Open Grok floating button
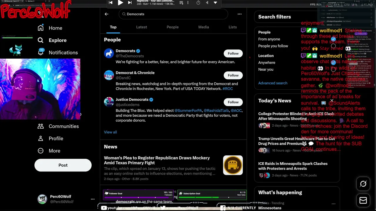This screenshot has width=376, height=211. tap(363, 184)
